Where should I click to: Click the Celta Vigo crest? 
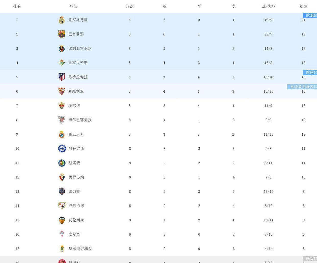tap(62, 234)
